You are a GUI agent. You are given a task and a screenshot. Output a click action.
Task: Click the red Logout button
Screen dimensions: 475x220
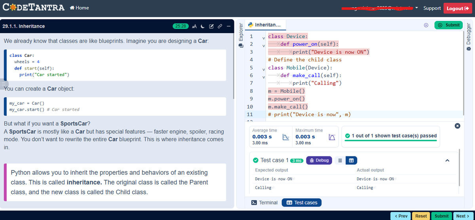pos(458,8)
